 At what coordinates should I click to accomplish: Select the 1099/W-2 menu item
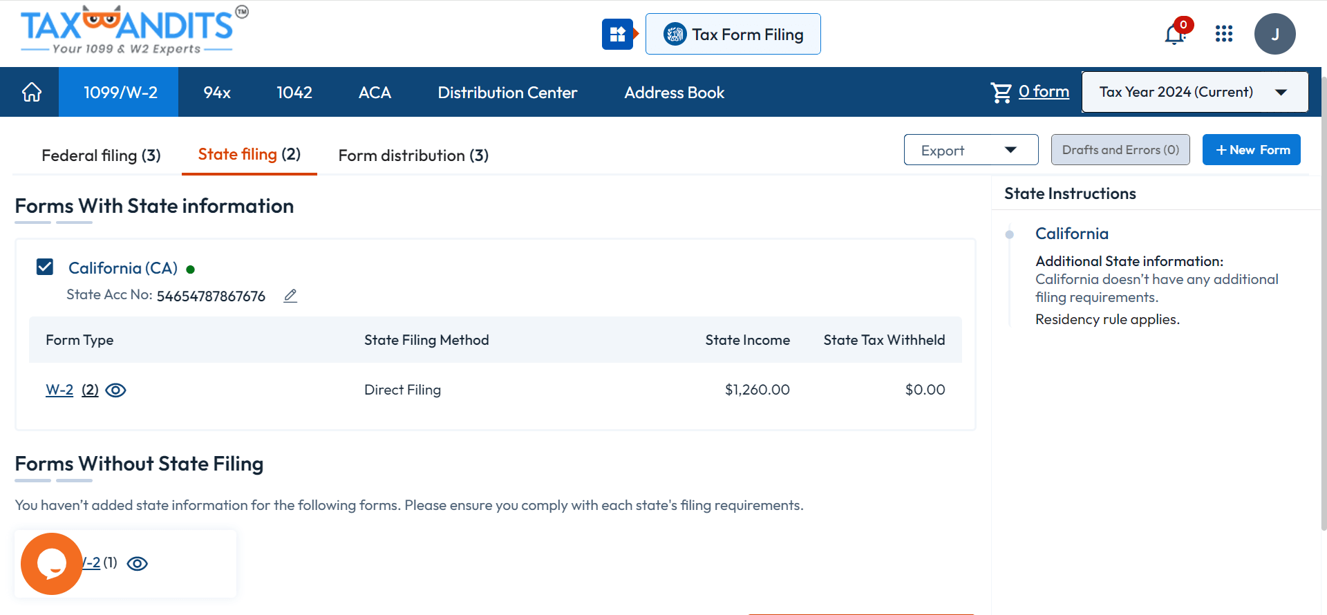[x=120, y=92]
